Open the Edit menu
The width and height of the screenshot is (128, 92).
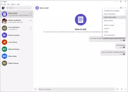(x=5, y=4)
